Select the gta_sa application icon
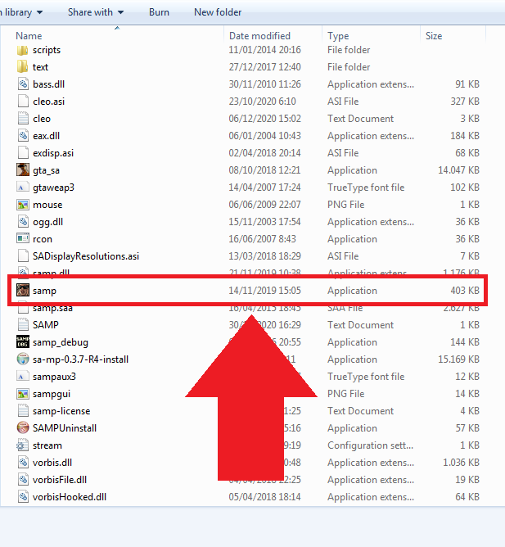Image resolution: width=505 pixels, height=547 pixels. [x=23, y=170]
